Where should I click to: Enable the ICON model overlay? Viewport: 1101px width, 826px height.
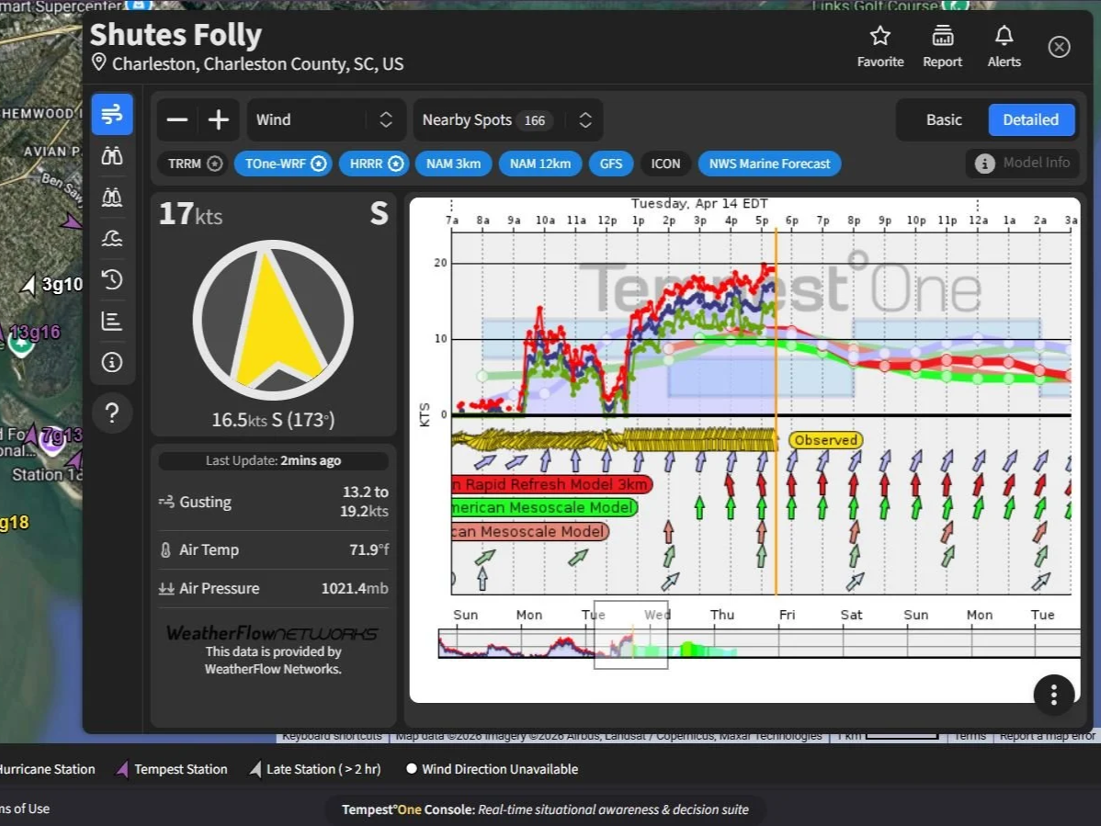[x=665, y=163]
